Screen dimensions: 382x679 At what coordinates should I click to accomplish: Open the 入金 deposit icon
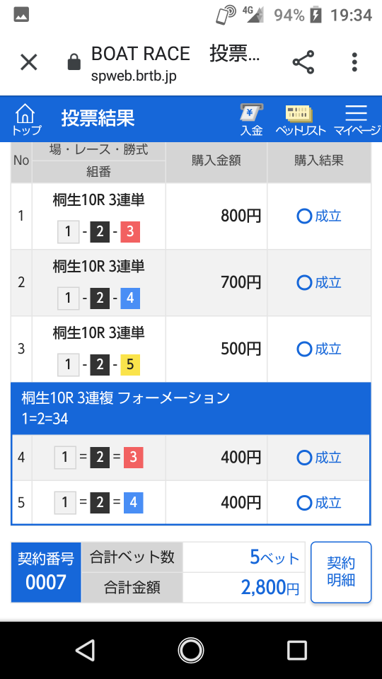pos(252,120)
